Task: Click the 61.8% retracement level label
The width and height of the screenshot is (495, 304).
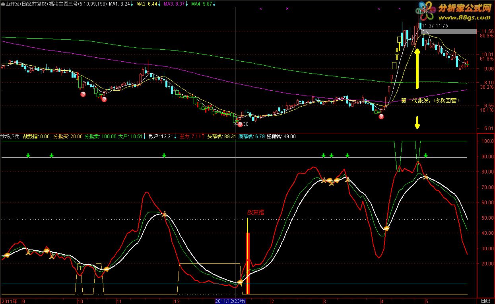Action: coord(487,59)
